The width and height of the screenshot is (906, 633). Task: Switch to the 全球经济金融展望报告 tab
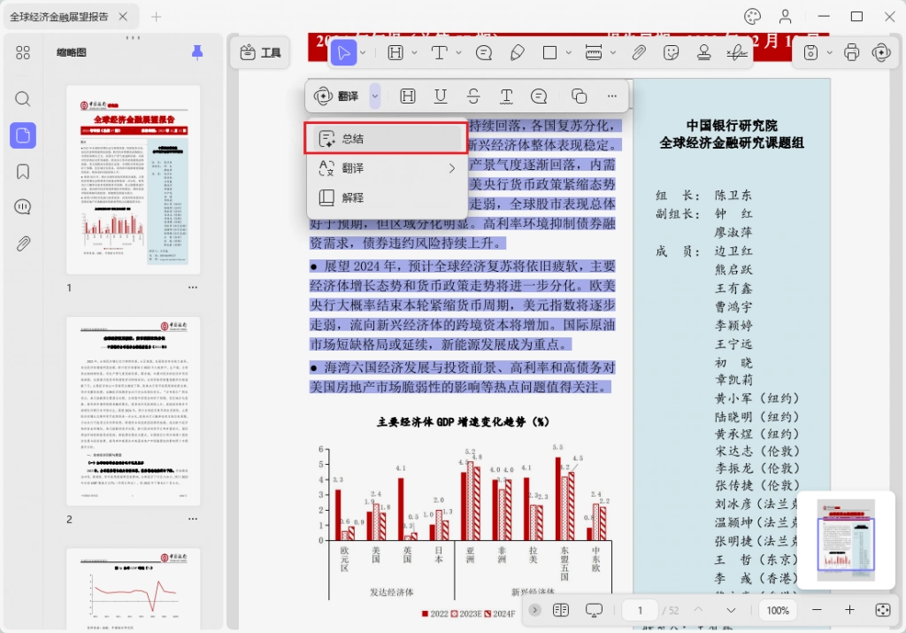(x=59, y=17)
